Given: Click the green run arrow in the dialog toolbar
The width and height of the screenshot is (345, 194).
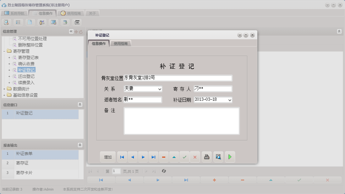Looking at the screenshot, I should 230,157.
